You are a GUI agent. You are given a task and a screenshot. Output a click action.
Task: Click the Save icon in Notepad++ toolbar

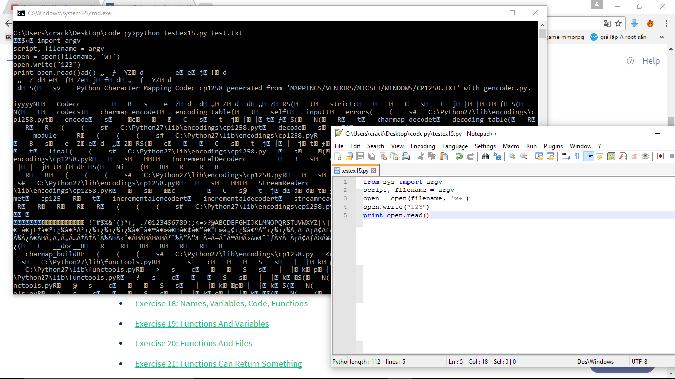360,156
